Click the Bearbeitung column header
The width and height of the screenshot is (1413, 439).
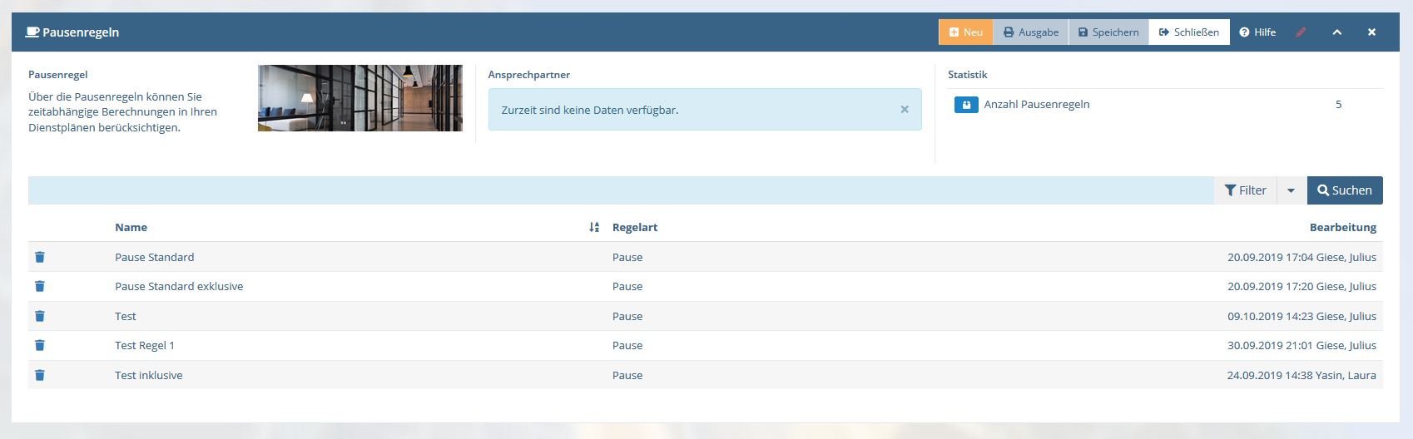pyautogui.click(x=1343, y=227)
